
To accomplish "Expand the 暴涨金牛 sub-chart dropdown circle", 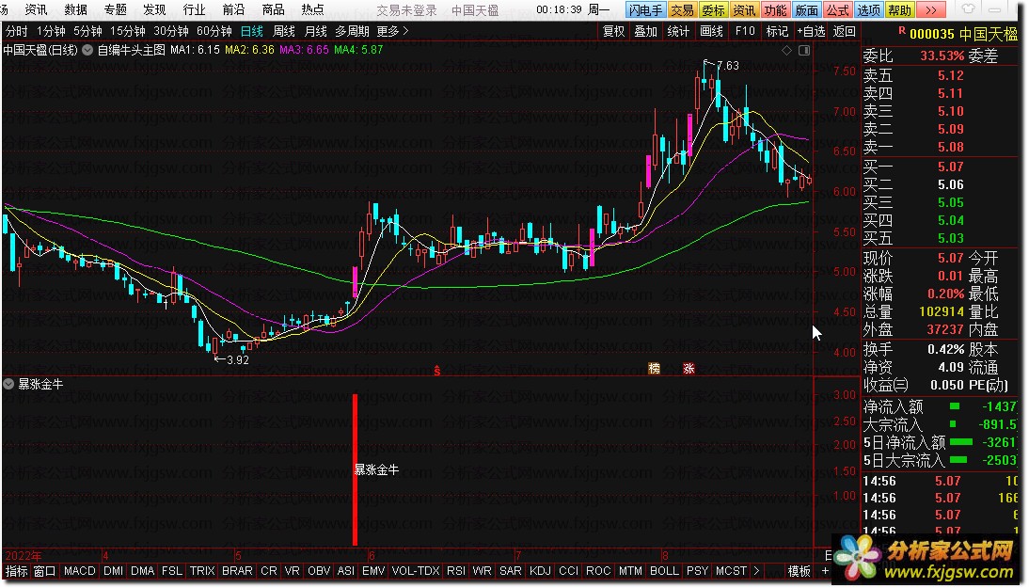I will [x=8, y=384].
